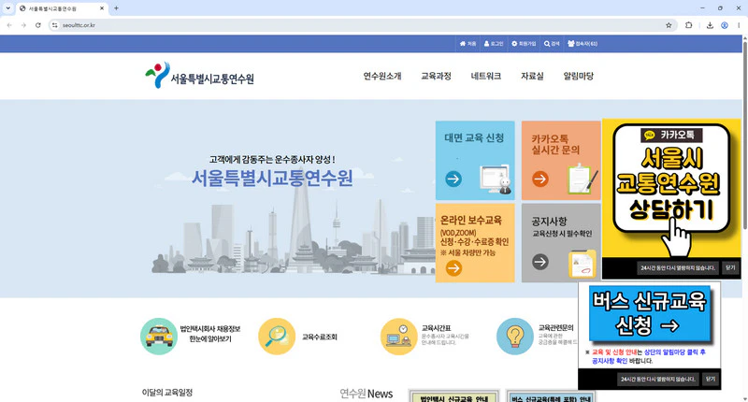
Task: Click the 카카오톡 실시간 문의 arrow icon
Action: click(540, 179)
